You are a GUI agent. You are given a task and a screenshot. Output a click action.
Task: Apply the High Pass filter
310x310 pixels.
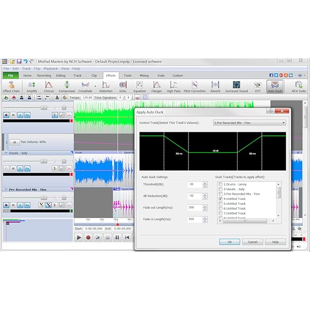coord(174,87)
